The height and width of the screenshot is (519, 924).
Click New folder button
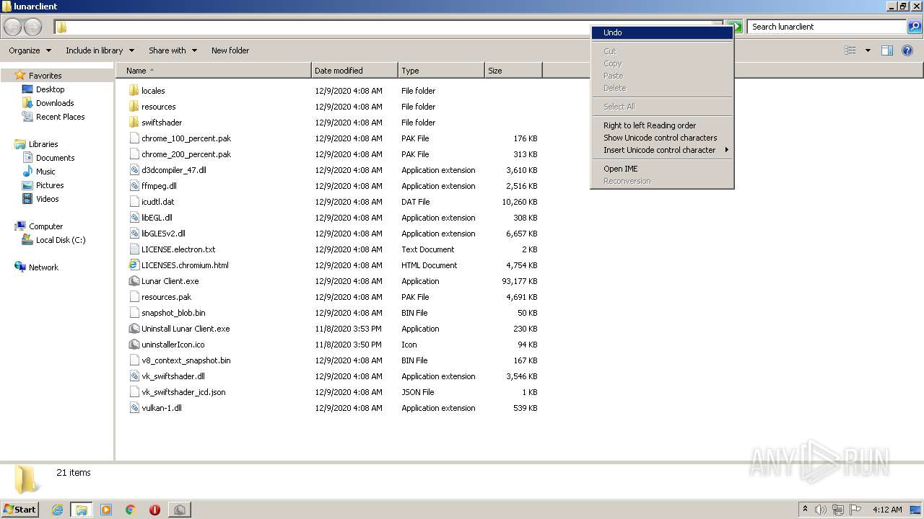click(x=230, y=50)
